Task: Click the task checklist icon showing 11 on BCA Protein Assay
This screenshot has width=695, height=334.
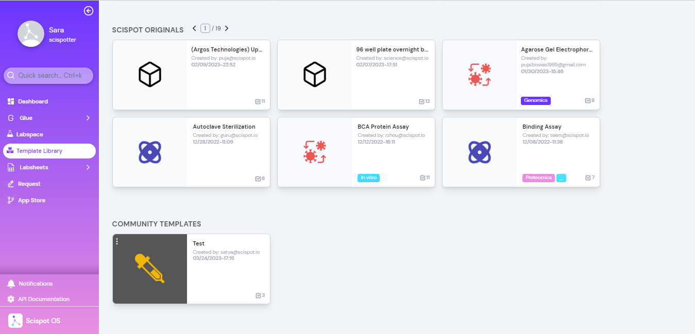Action: tap(424, 178)
